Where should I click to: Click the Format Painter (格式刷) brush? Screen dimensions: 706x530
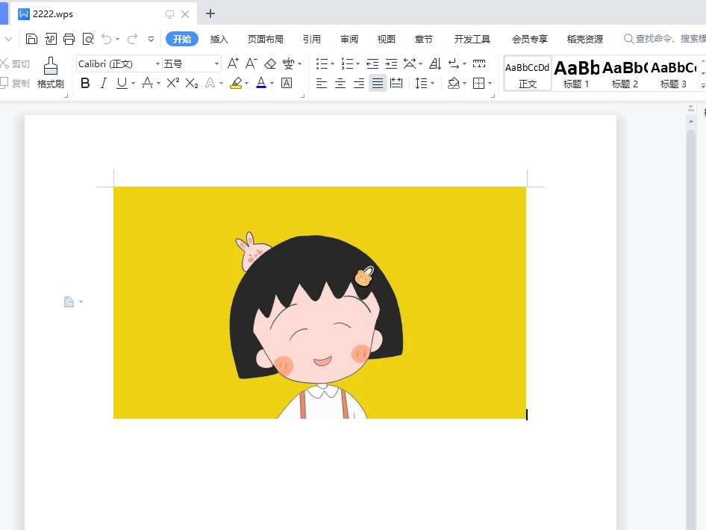pos(51,72)
